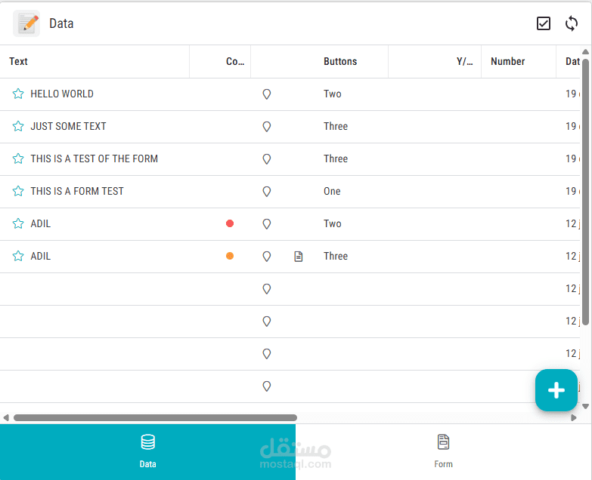Image resolution: width=592 pixels, height=480 pixels.
Task: Click Two in the HELLO WORLD row
Action: point(332,94)
